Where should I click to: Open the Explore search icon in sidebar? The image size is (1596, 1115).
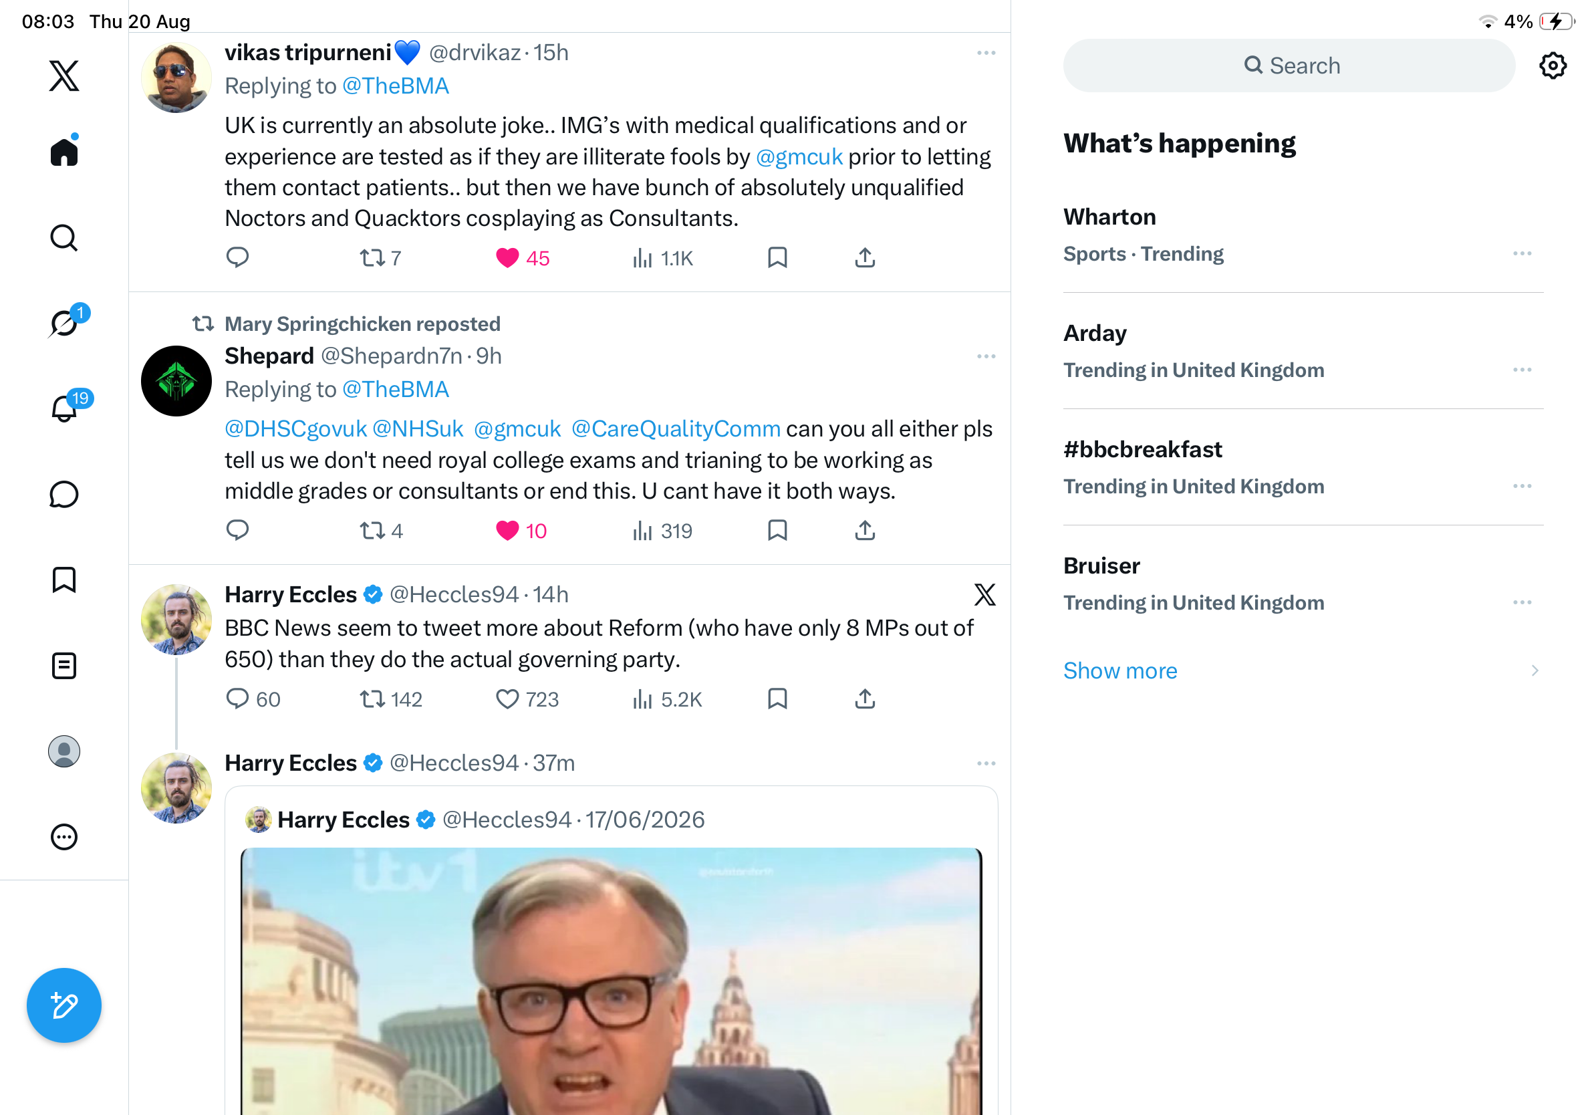click(64, 237)
